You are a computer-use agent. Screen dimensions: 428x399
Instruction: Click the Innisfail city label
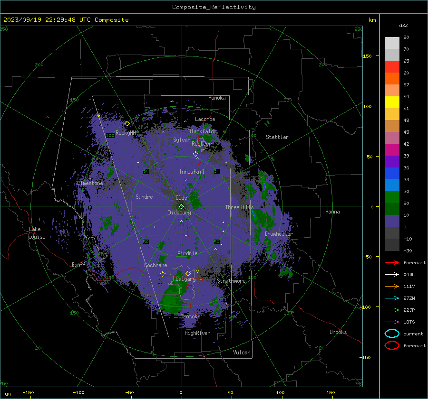(x=192, y=172)
